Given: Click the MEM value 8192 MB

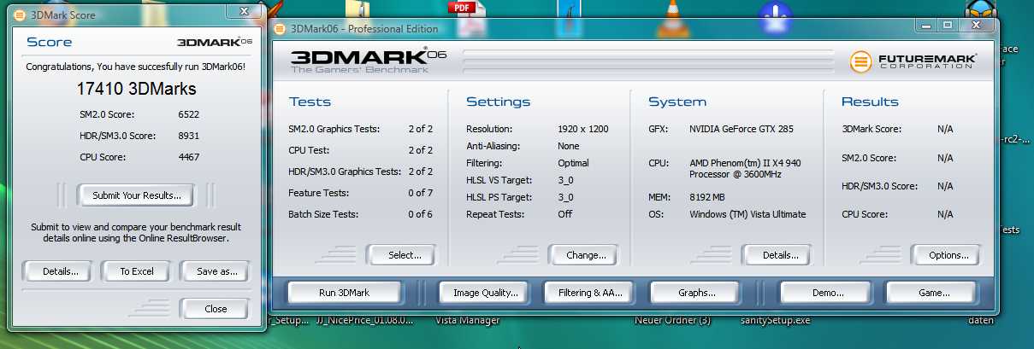Looking at the screenshot, I should pos(709,197).
